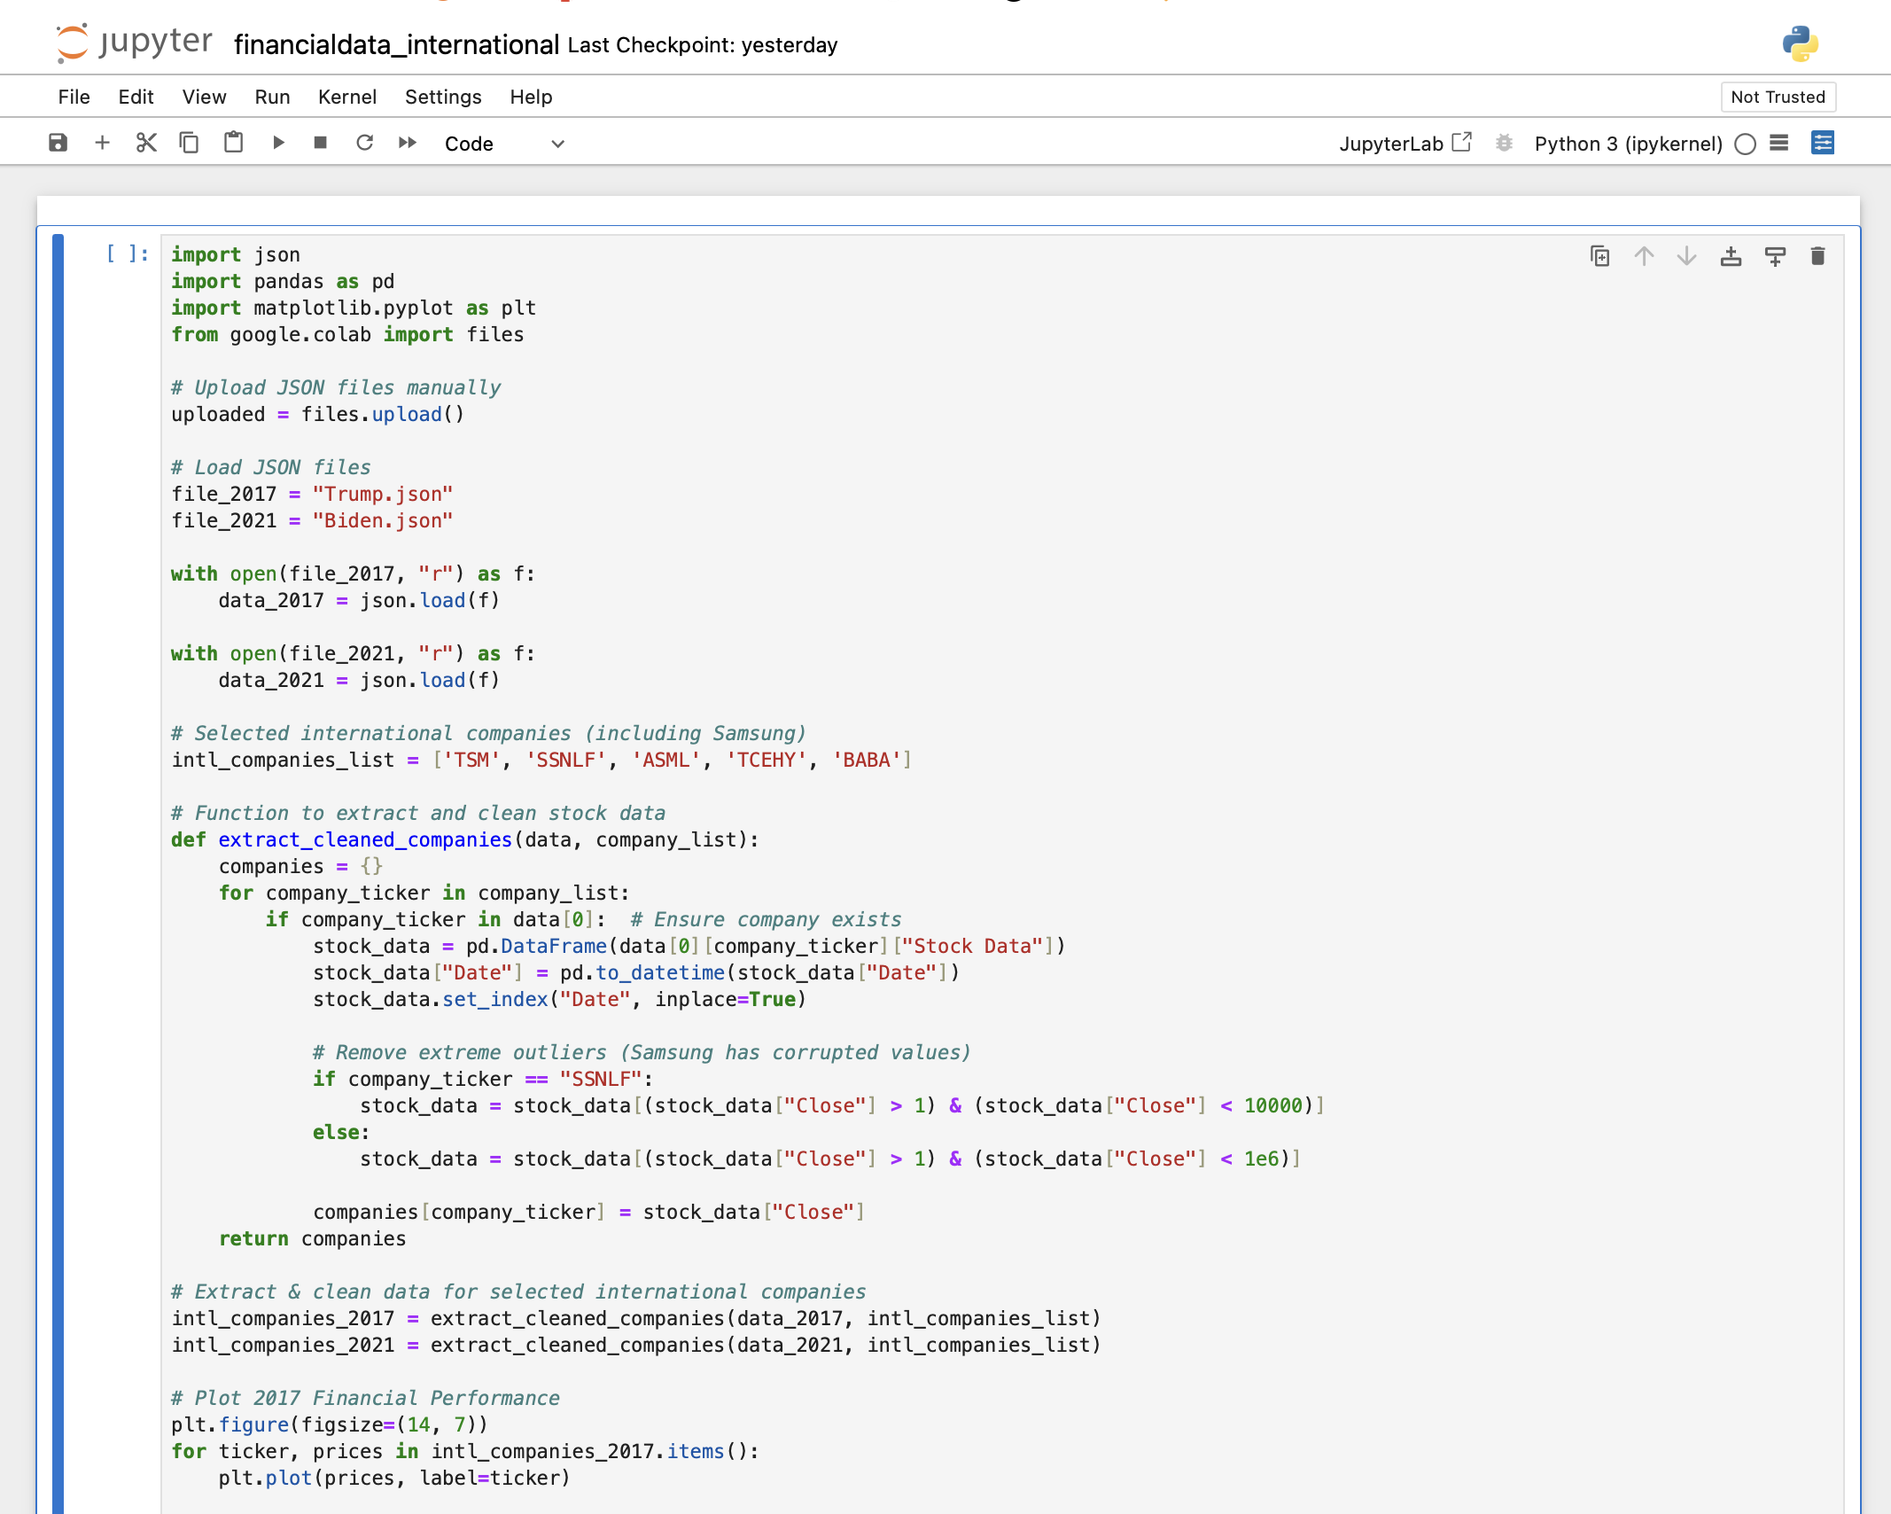
Task: Open the Code cell type dropdown
Action: 505,143
